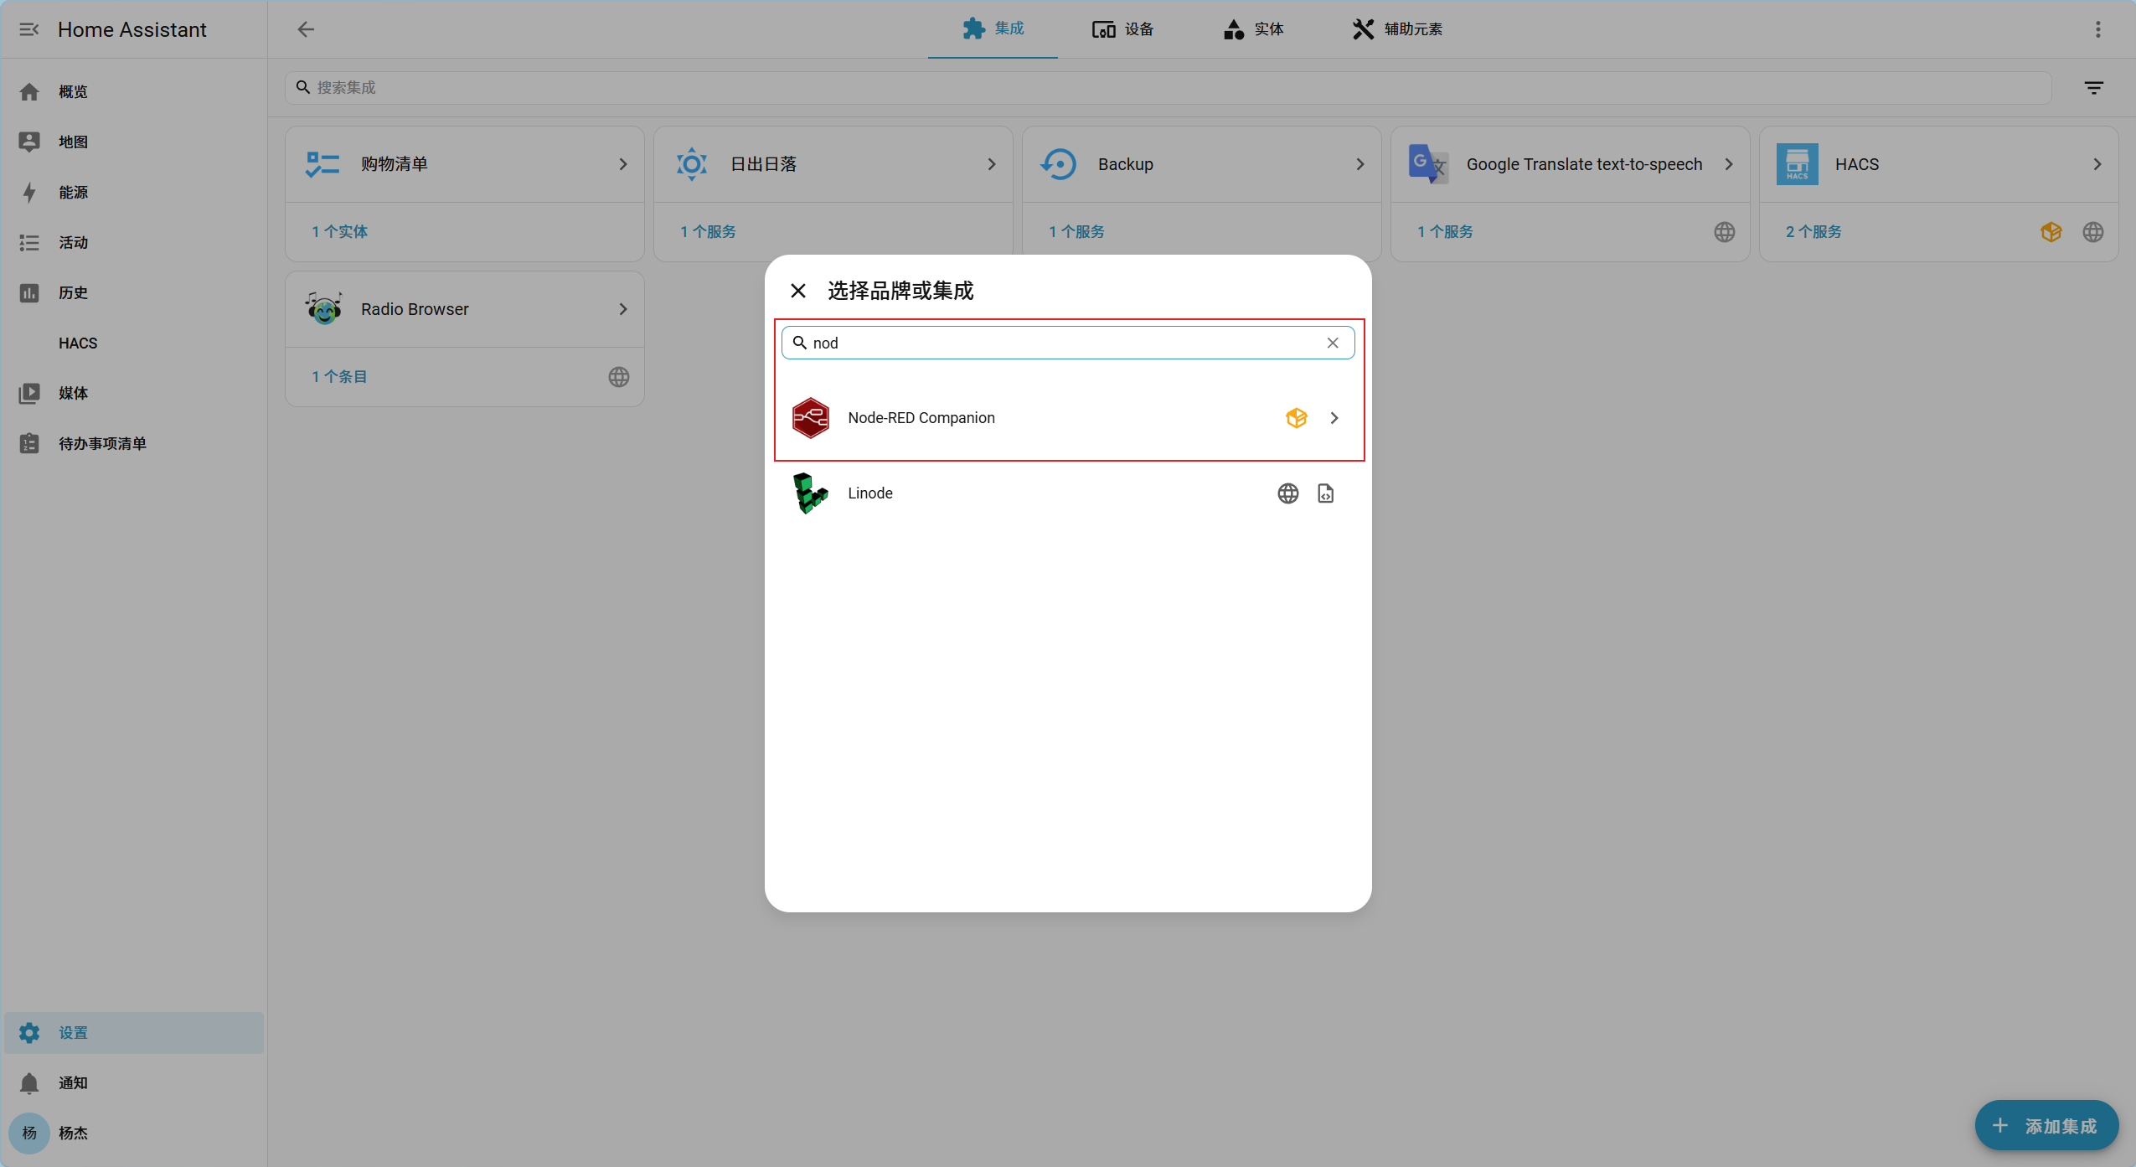The height and width of the screenshot is (1167, 2136).
Task: Collapse the sidebar hamburger menu icon
Action: [x=29, y=29]
